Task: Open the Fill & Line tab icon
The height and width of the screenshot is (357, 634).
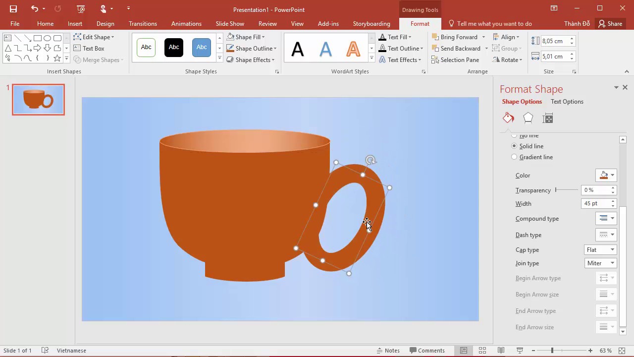Action: pyautogui.click(x=508, y=118)
